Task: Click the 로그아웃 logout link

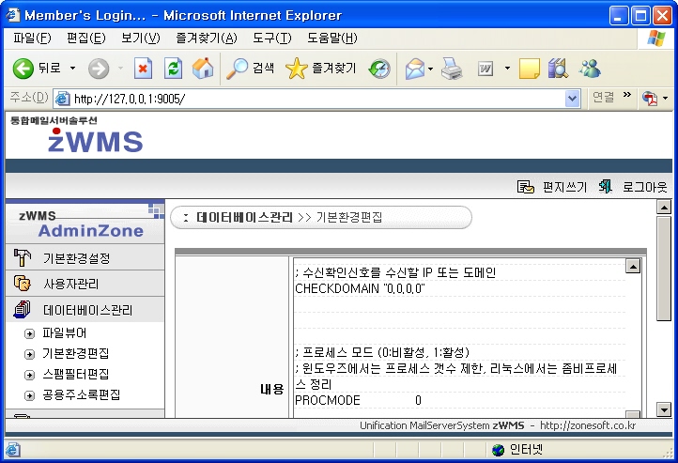Action: pos(644,187)
